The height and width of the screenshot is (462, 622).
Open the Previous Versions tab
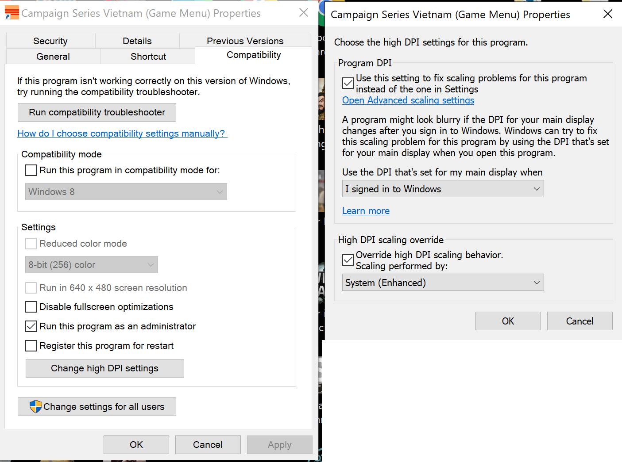click(245, 41)
